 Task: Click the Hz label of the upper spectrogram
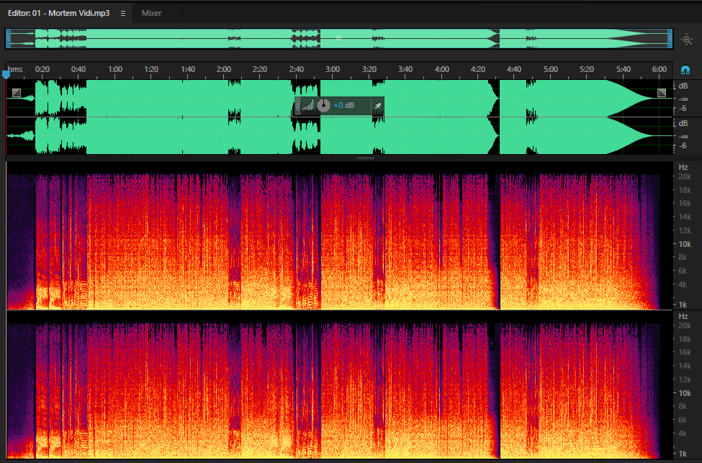(683, 168)
